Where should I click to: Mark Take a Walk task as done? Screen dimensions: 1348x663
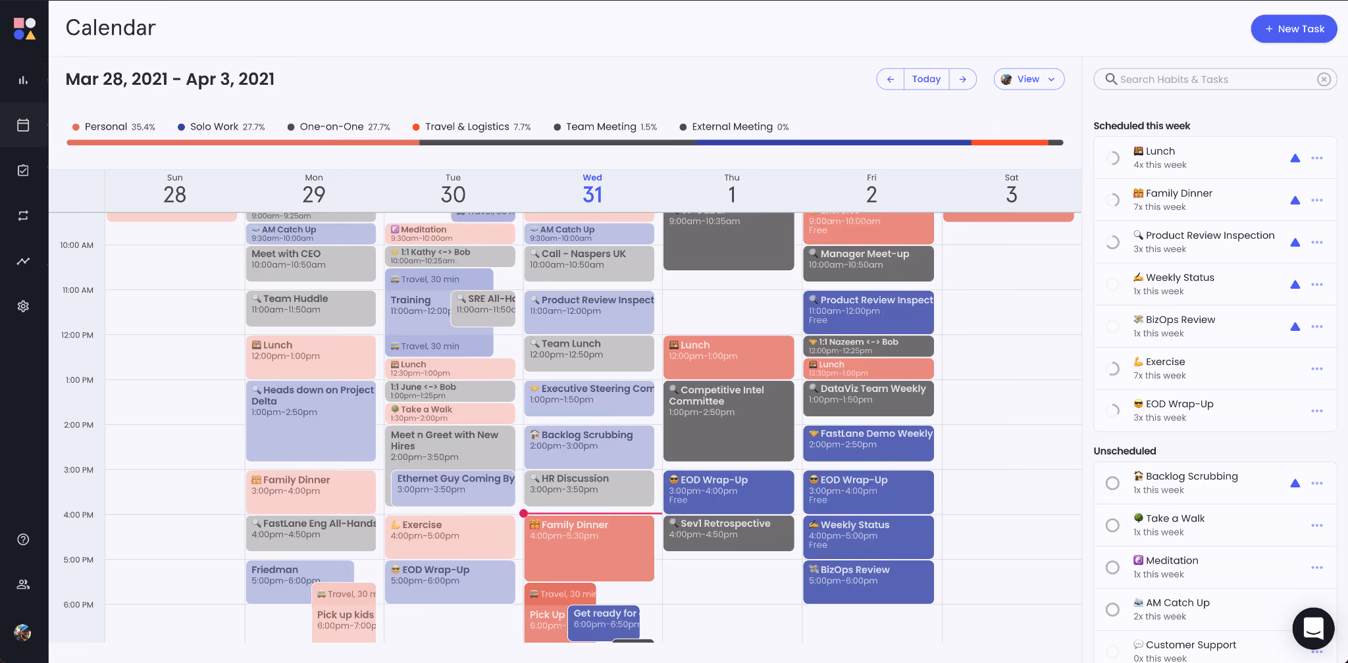point(1112,525)
